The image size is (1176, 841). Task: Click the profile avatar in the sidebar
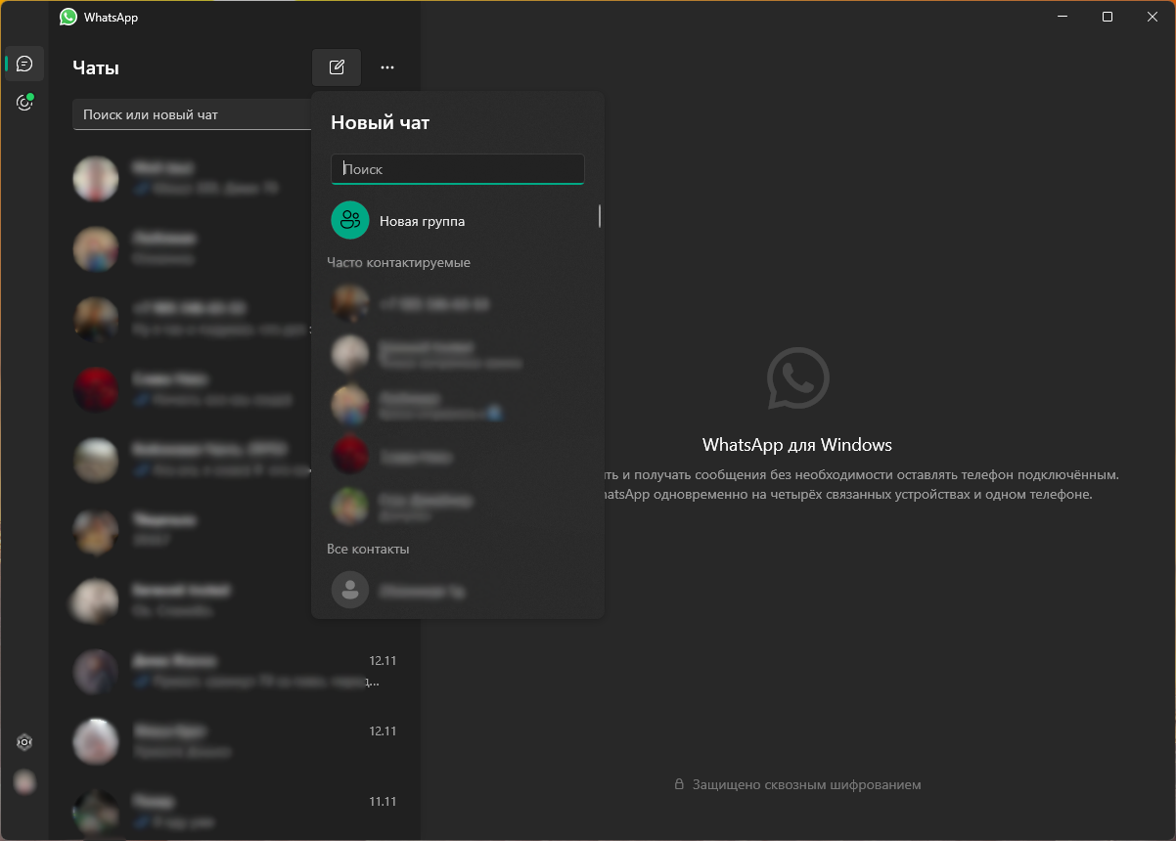coord(24,781)
